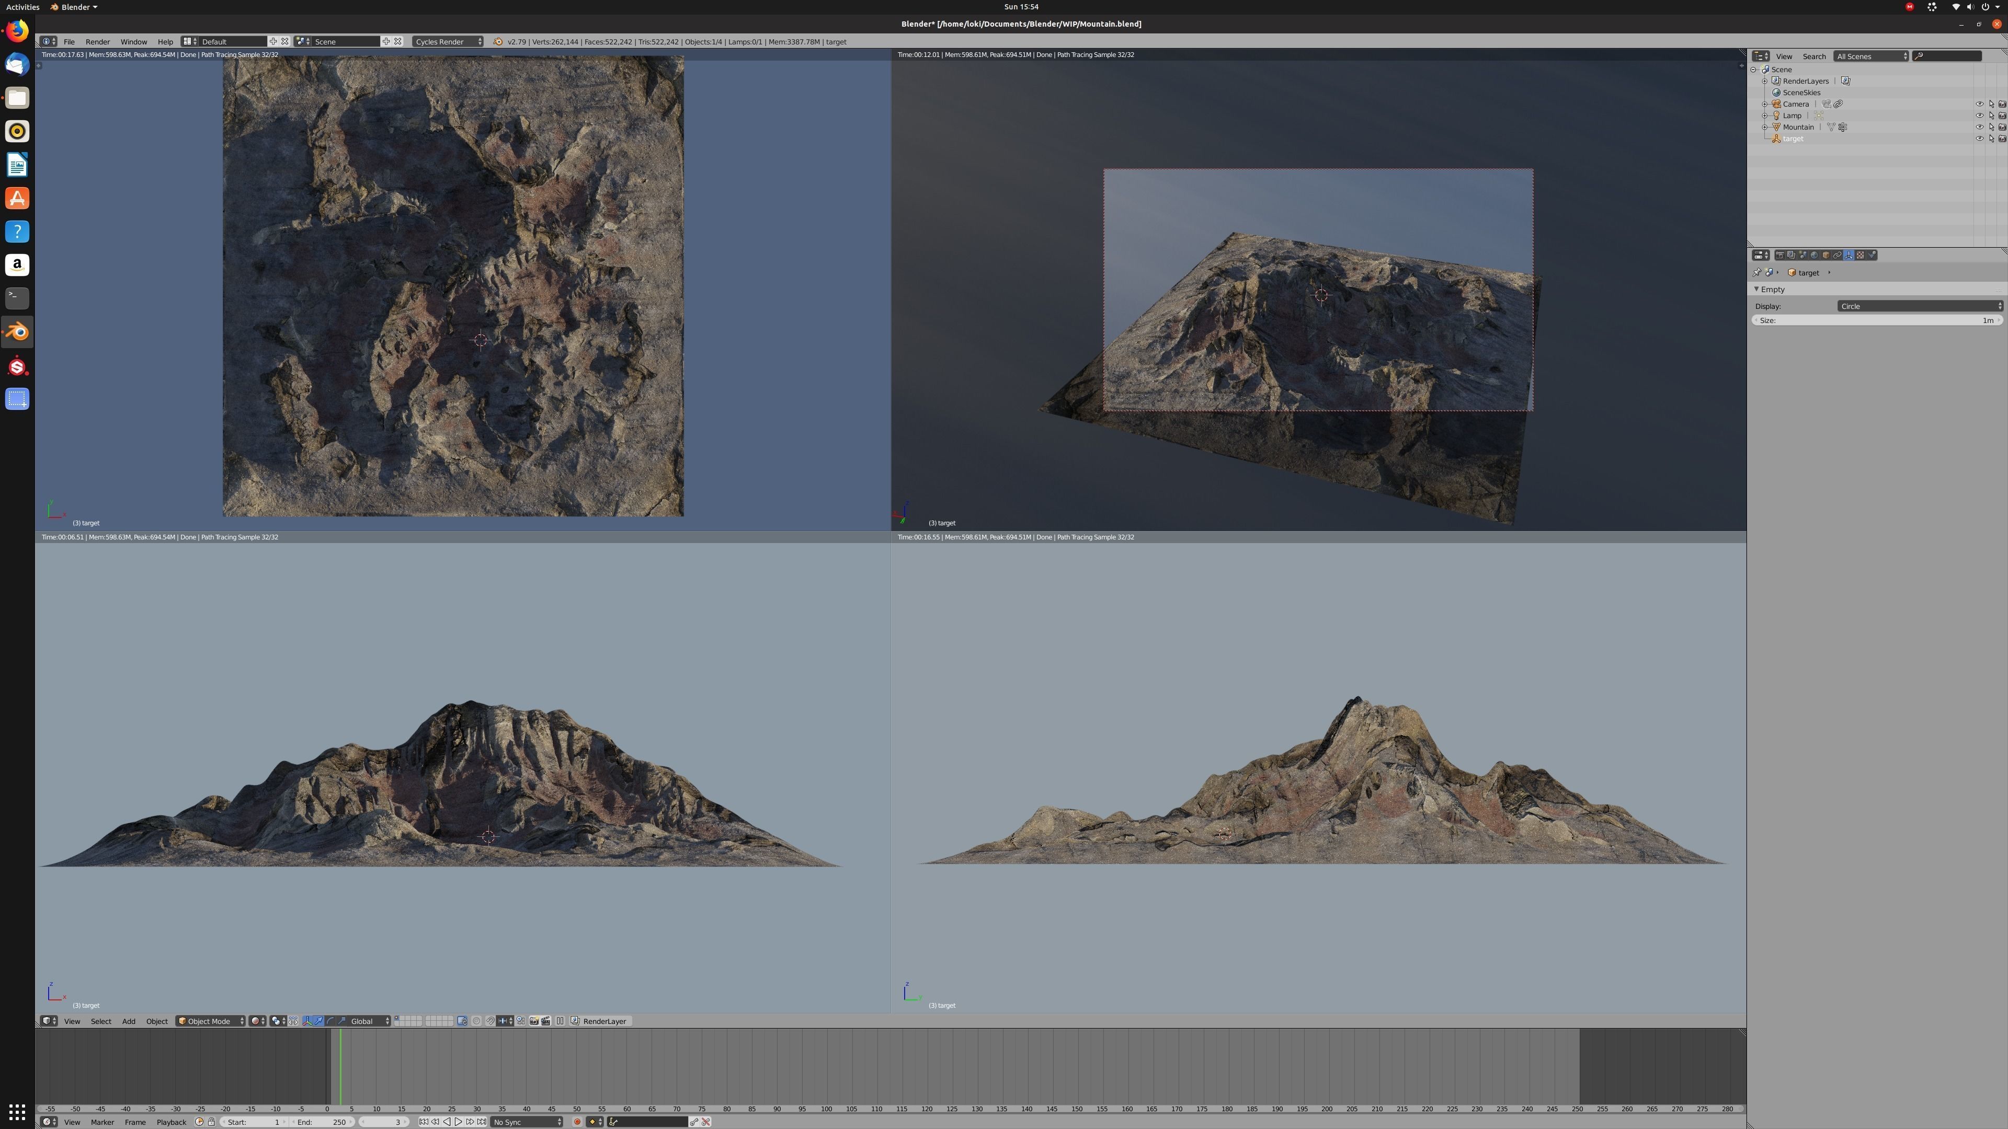The image size is (2008, 1129).
Task: Select the translate manipulator arrow icon
Action: click(319, 1021)
